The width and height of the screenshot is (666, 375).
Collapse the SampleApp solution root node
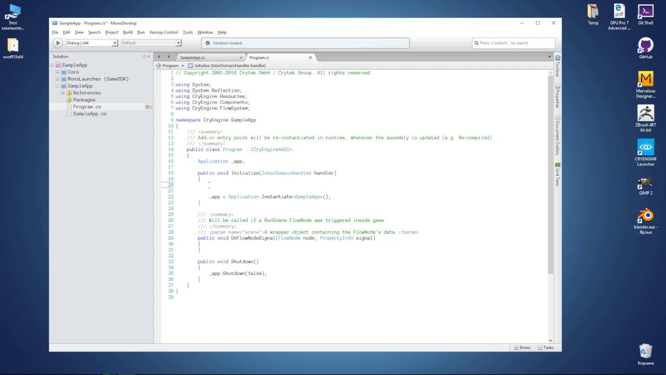pos(52,65)
